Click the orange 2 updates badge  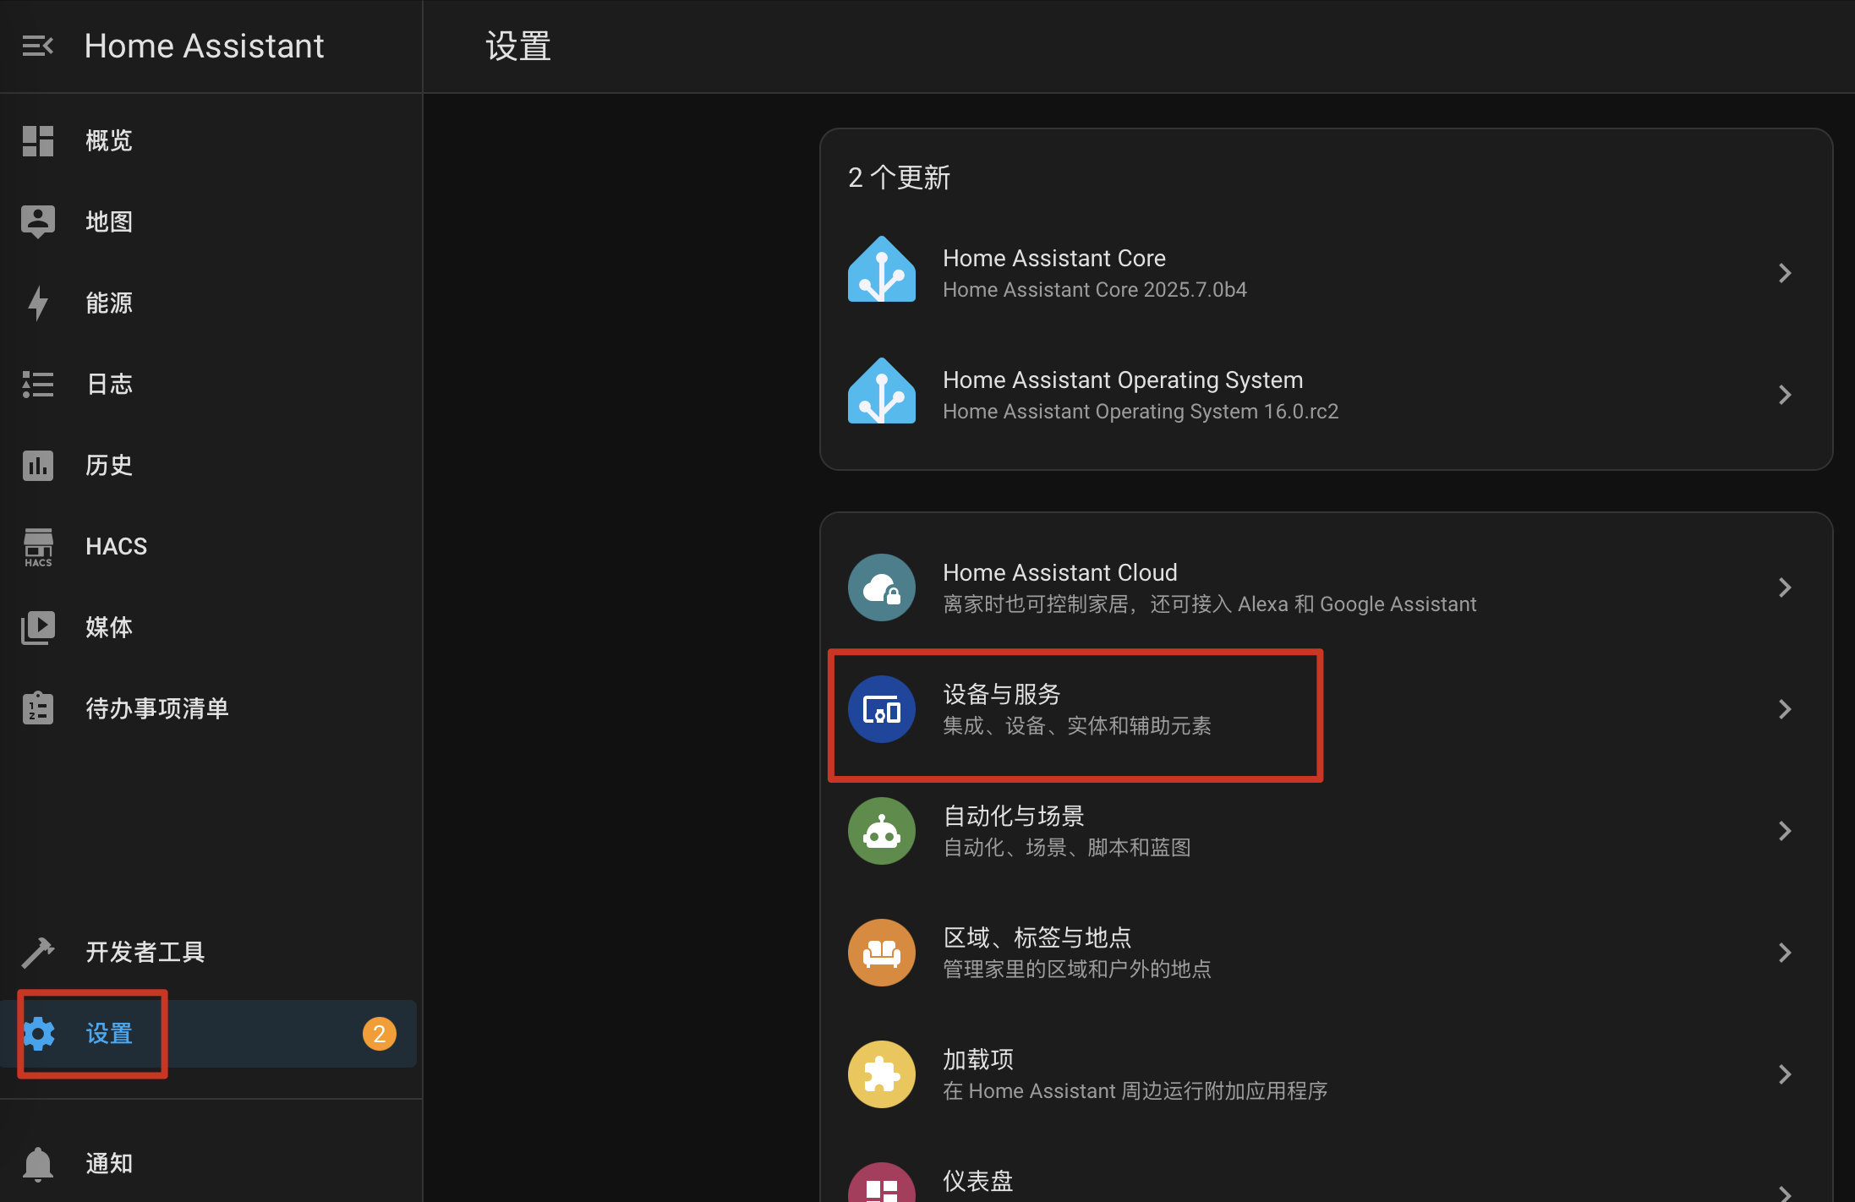[380, 1034]
